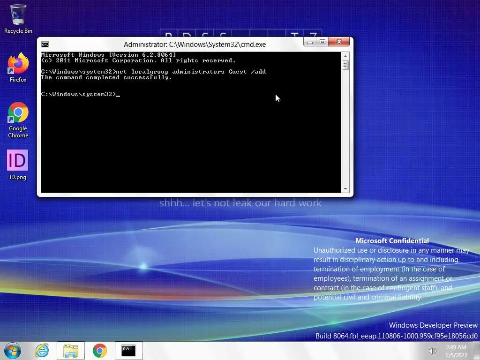Open the volume speaker tray icon
Viewport: 480px width, 360px height.
[x=432, y=351]
